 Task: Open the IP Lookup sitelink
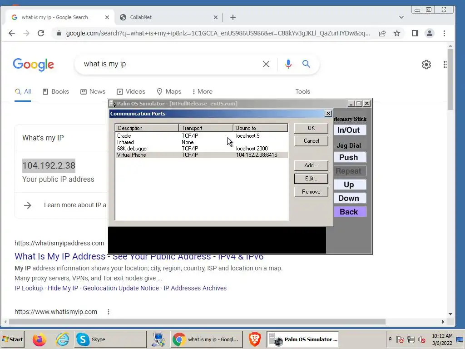pyautogui.click(x=29, y=288)
